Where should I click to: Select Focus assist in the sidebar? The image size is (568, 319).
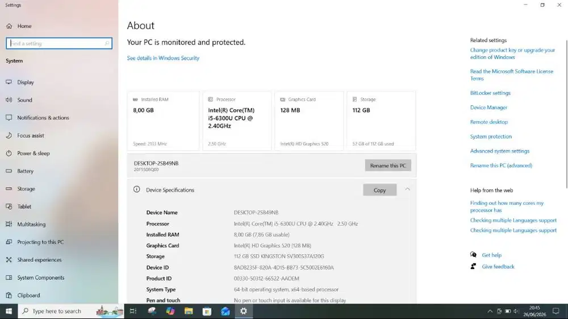[x=31, y=135]
